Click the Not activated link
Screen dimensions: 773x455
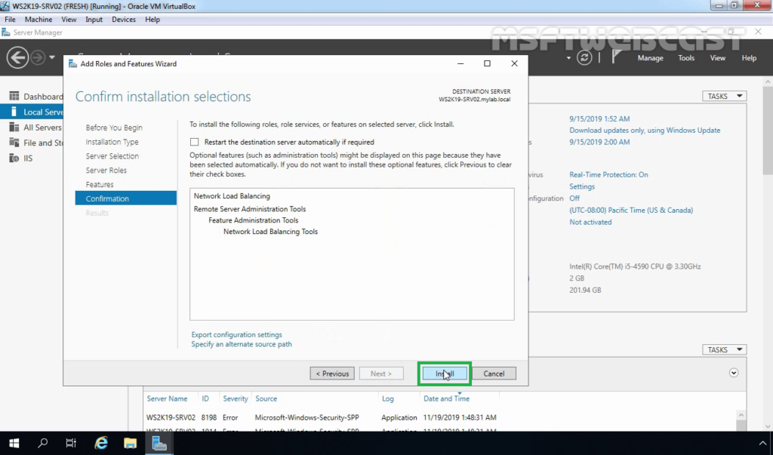pyautogui.click(x=590, y=222)
